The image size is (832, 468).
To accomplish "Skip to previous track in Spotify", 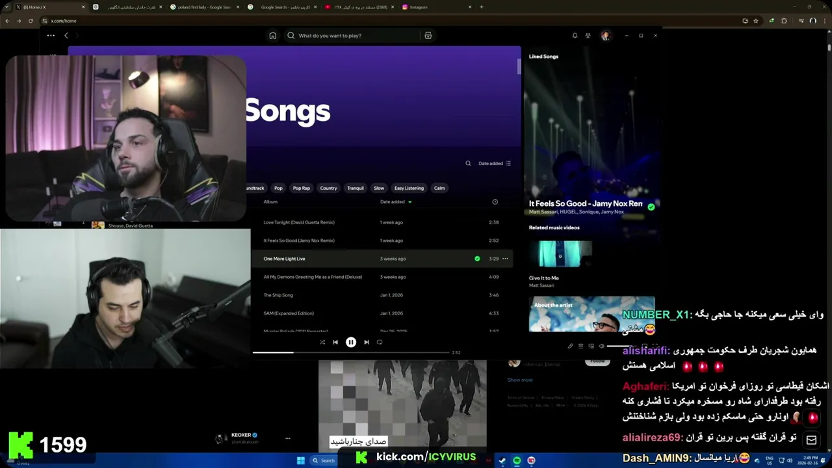I will 335,342.
